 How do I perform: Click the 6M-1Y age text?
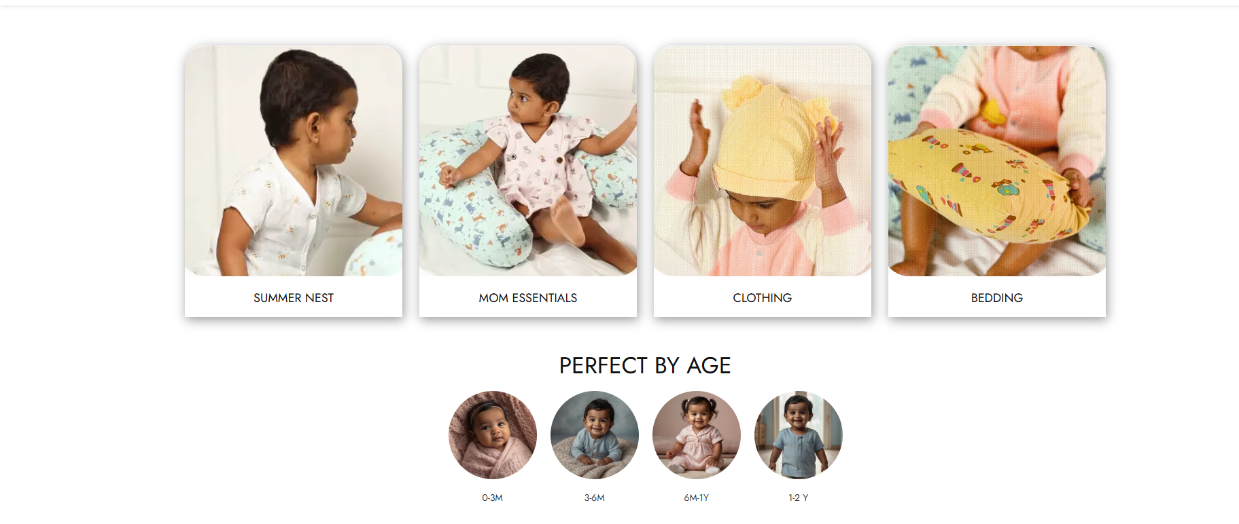click(x=697, y=498)
